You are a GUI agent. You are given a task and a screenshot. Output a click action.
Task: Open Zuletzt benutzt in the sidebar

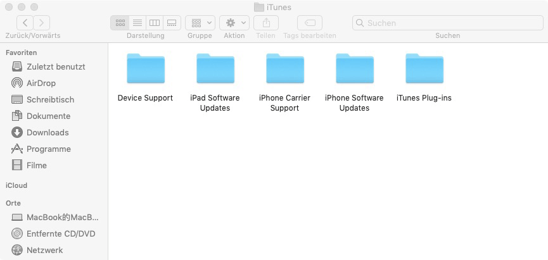(x=54, y=66)
